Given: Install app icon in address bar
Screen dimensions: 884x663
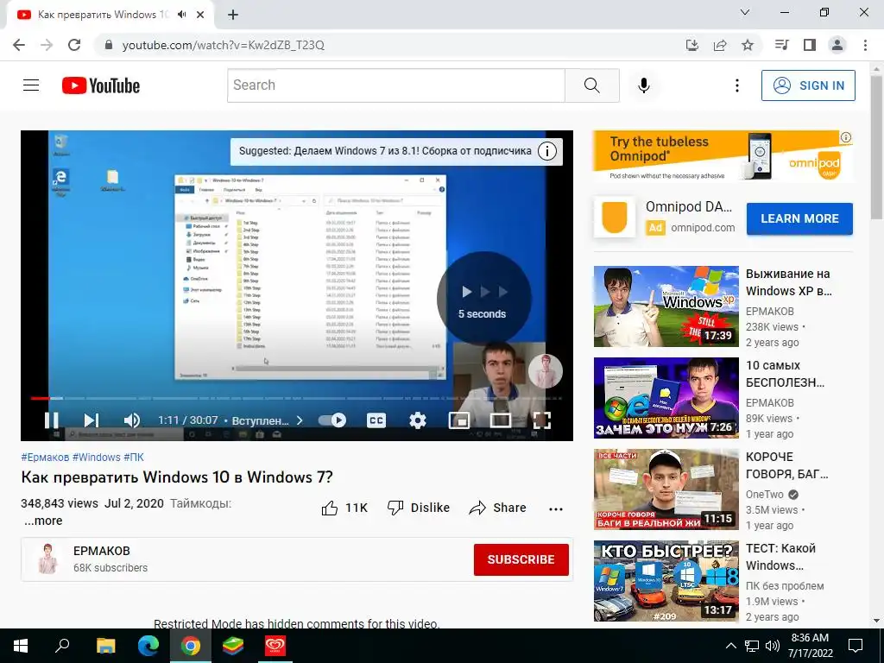Looking at the screenshot, I should (691, 45).
